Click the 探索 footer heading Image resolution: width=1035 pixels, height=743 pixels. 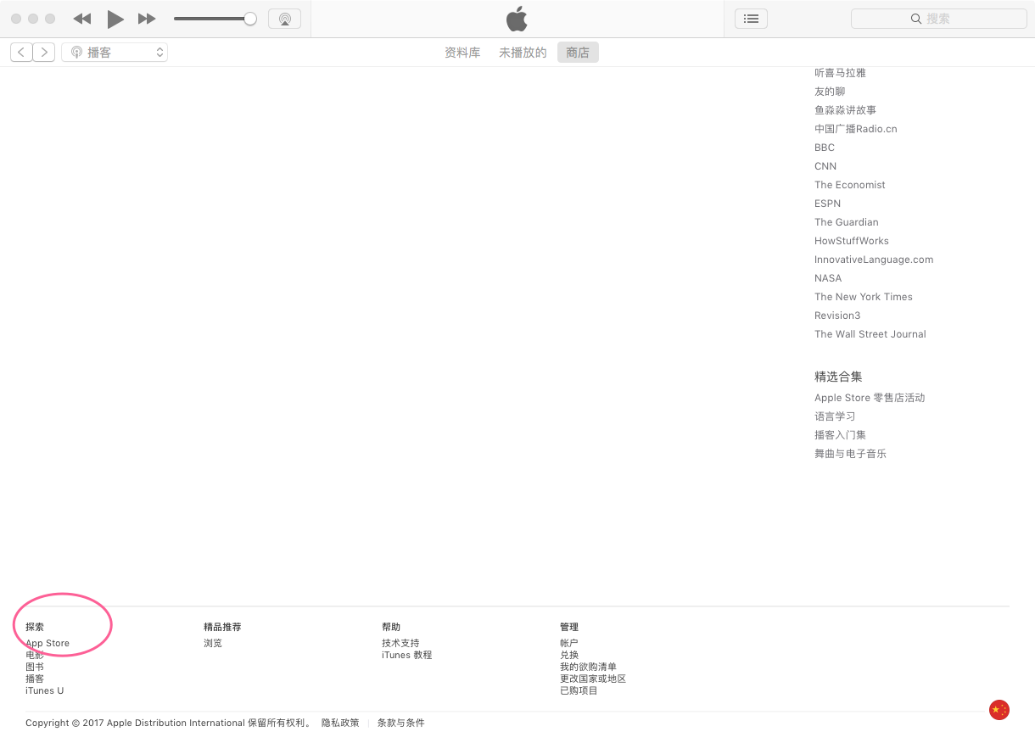pos(35,627)
